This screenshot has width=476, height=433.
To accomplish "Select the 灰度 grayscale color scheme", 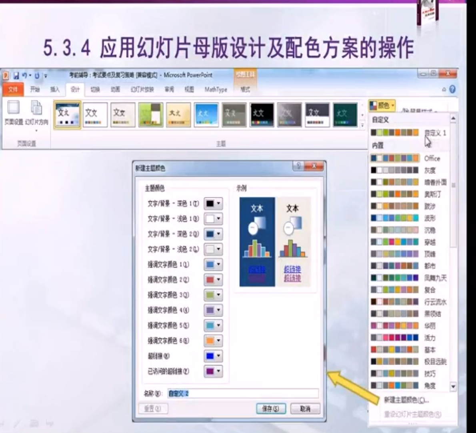I will [x=409, y=170].
